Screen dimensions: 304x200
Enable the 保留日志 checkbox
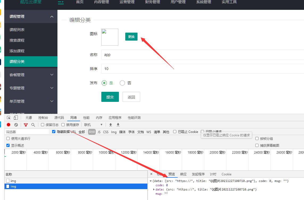pos(43,125)
